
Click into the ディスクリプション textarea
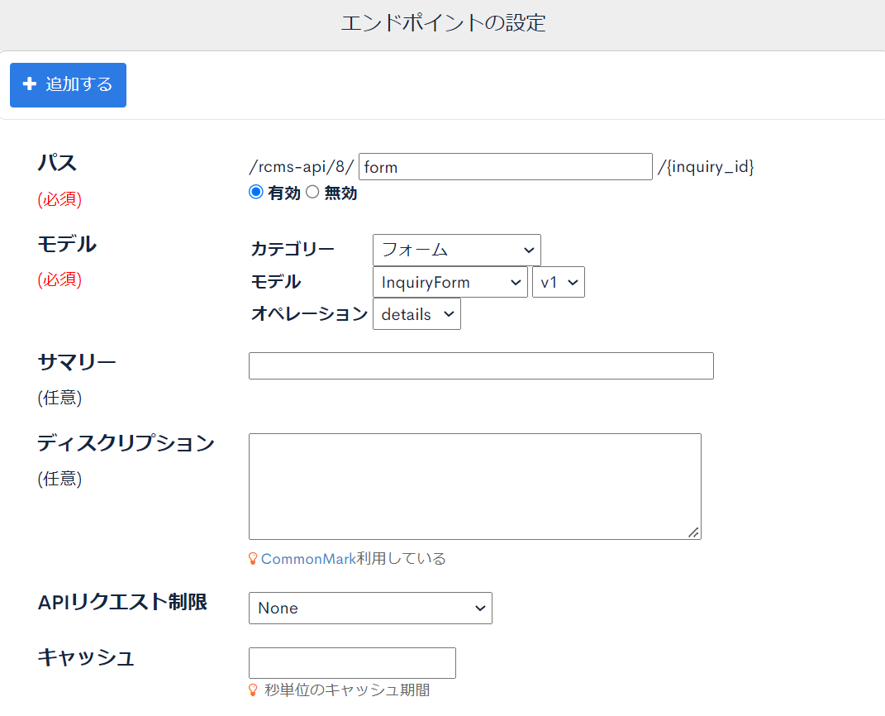[474, 486]
